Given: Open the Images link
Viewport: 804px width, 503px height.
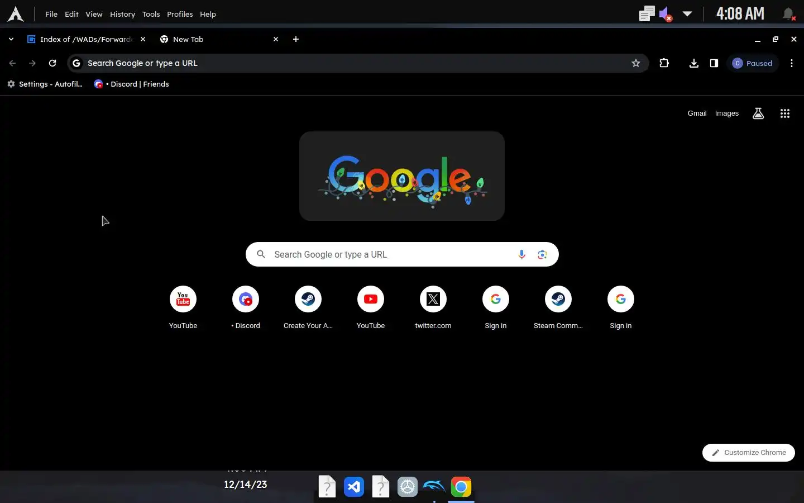Looking at the screenshot, I should point(727,113).
